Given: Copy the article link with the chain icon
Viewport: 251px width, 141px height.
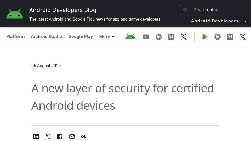Looking at the screenshot, I should click(x=84, y=137).
